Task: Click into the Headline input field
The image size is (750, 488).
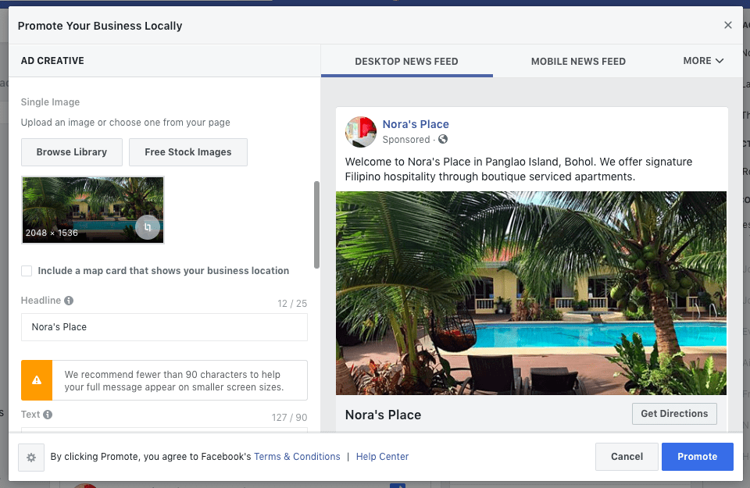Action: [164, 327]
